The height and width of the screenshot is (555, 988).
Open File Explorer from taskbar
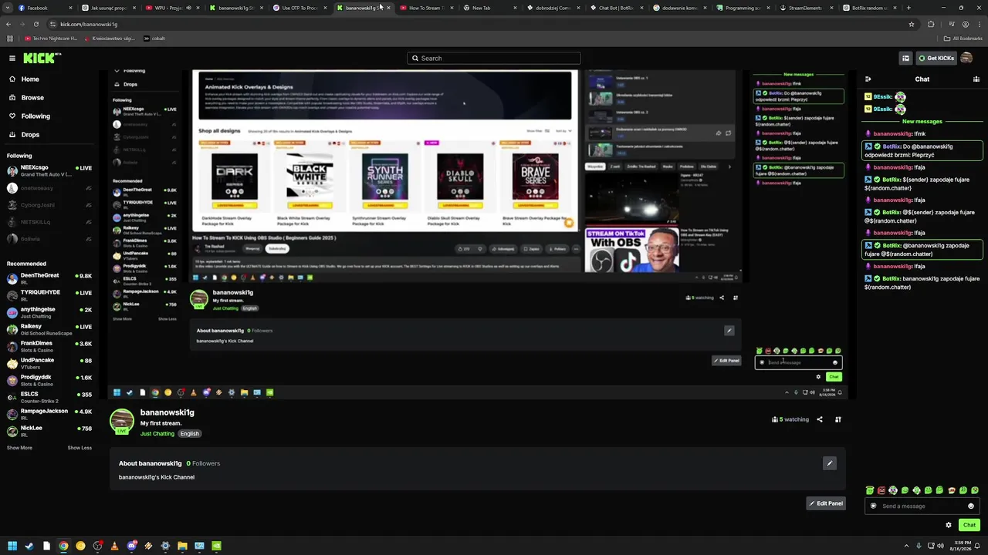click(182, 546)
